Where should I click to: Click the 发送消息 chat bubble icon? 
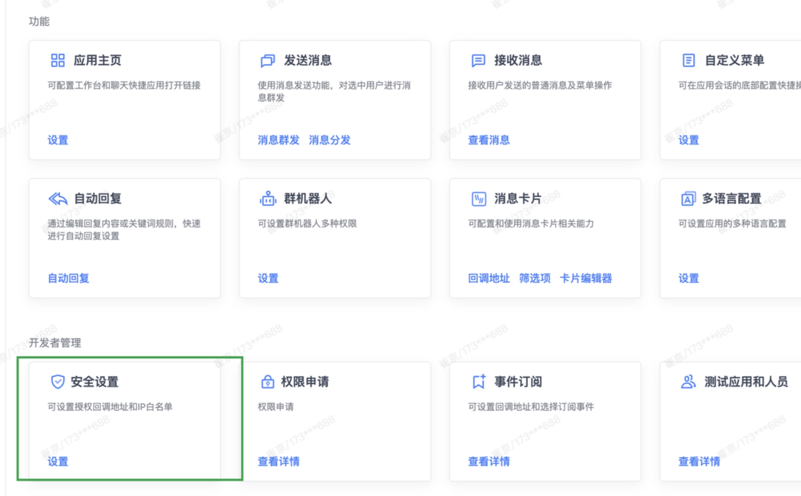click(267, 61)
